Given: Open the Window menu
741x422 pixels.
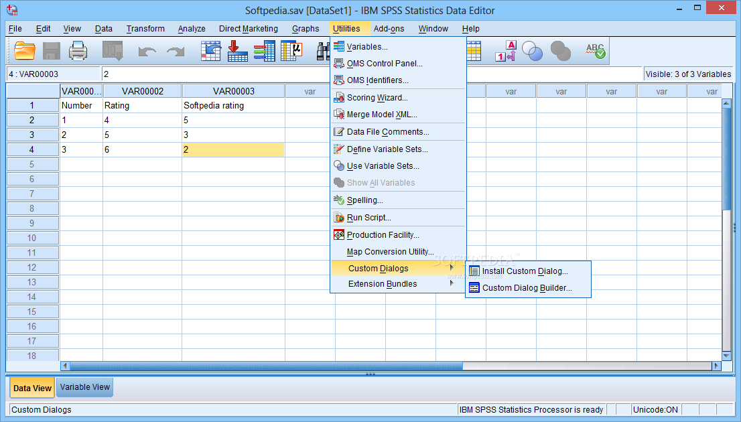Looking at the screenshot, I should (433, 28).
